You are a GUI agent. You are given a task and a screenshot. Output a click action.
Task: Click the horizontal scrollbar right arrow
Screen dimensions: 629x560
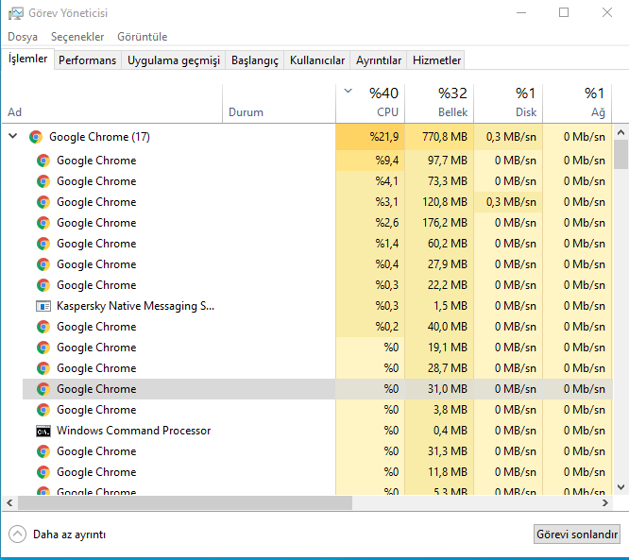[605, 503]
